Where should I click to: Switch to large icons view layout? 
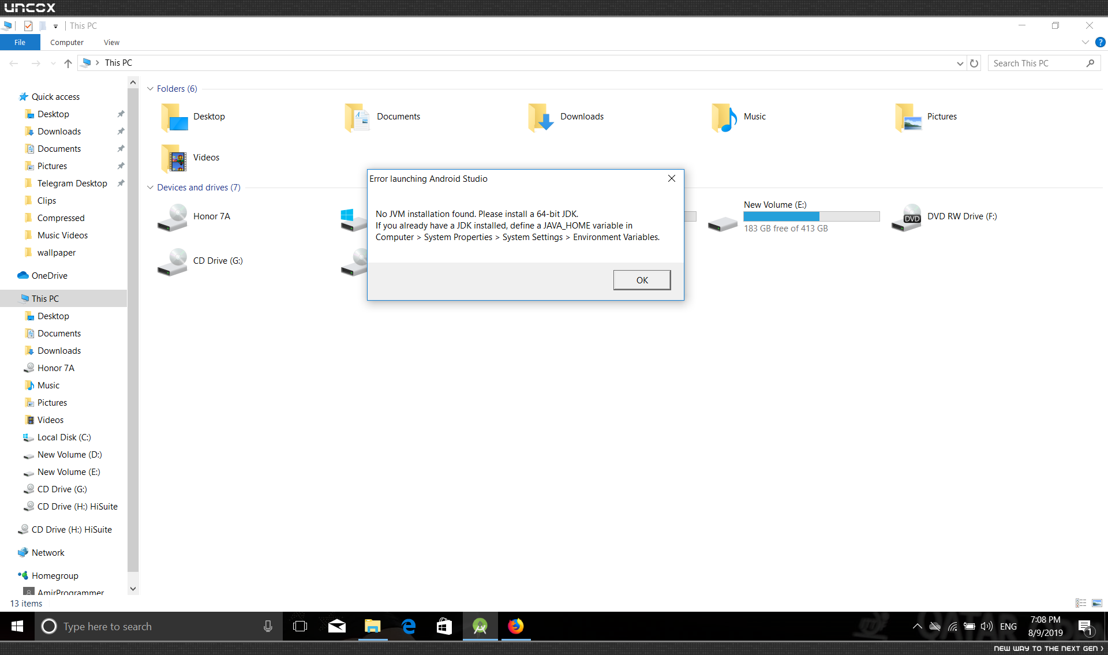pyautogui.click(x=1097, y=603)
